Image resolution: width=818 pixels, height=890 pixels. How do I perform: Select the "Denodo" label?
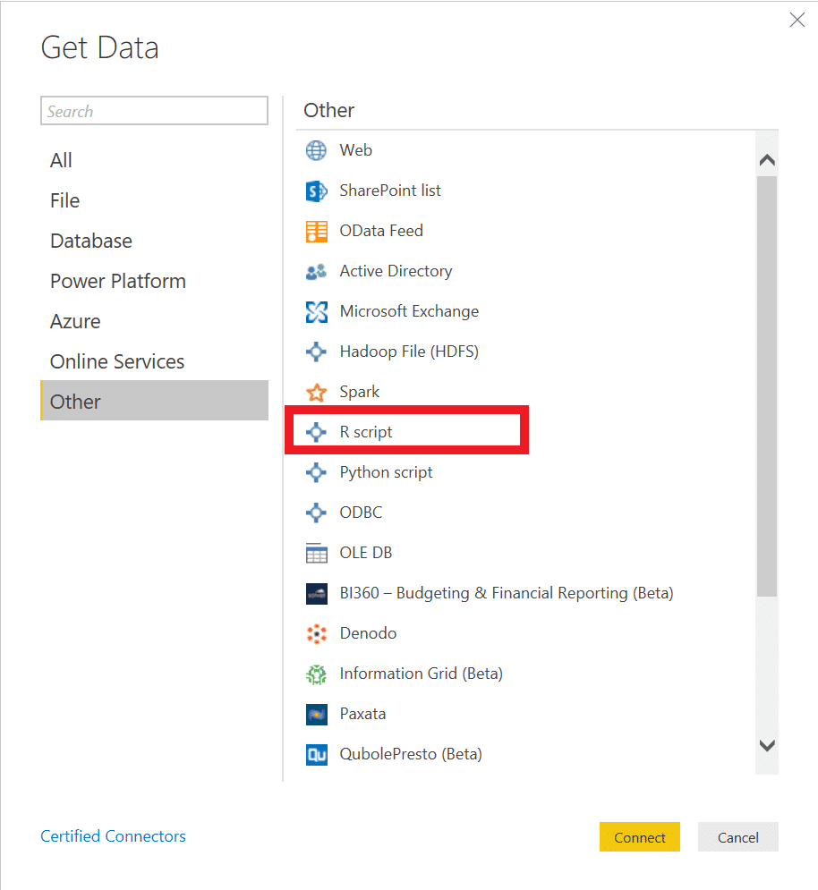pyautogui.click(x=368, y=633)
